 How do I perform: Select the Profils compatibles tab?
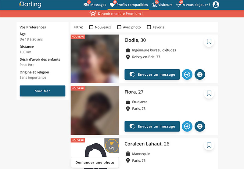128,5
